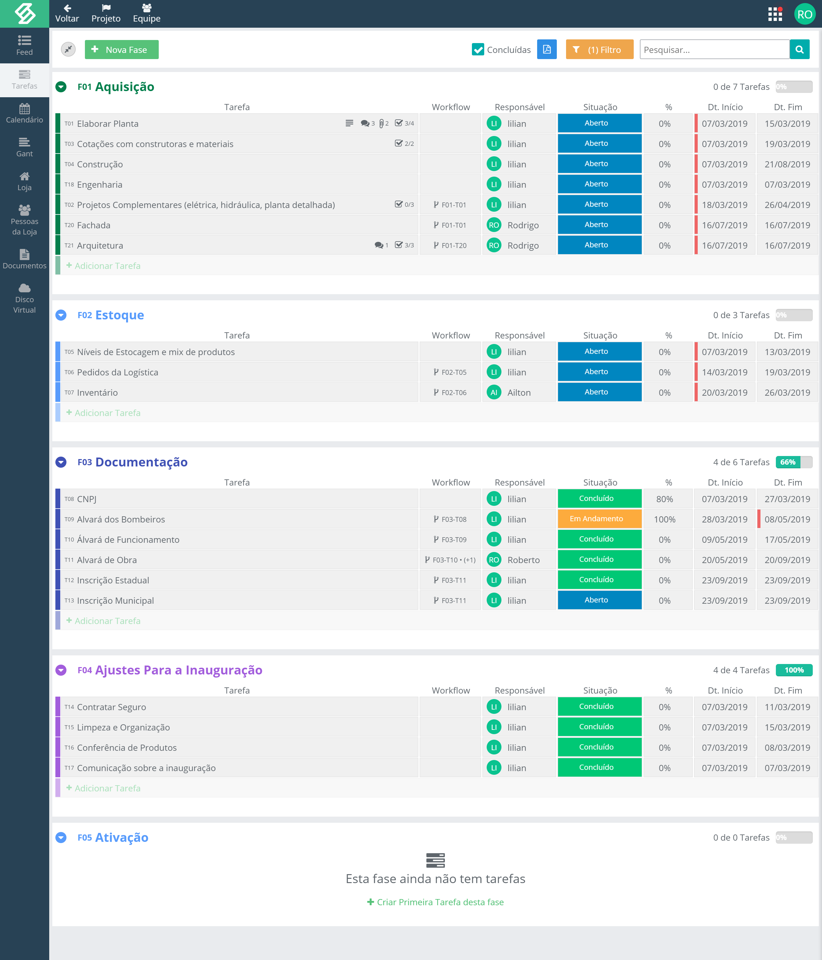Focus the Pesquisar search field

pos(715,49)
